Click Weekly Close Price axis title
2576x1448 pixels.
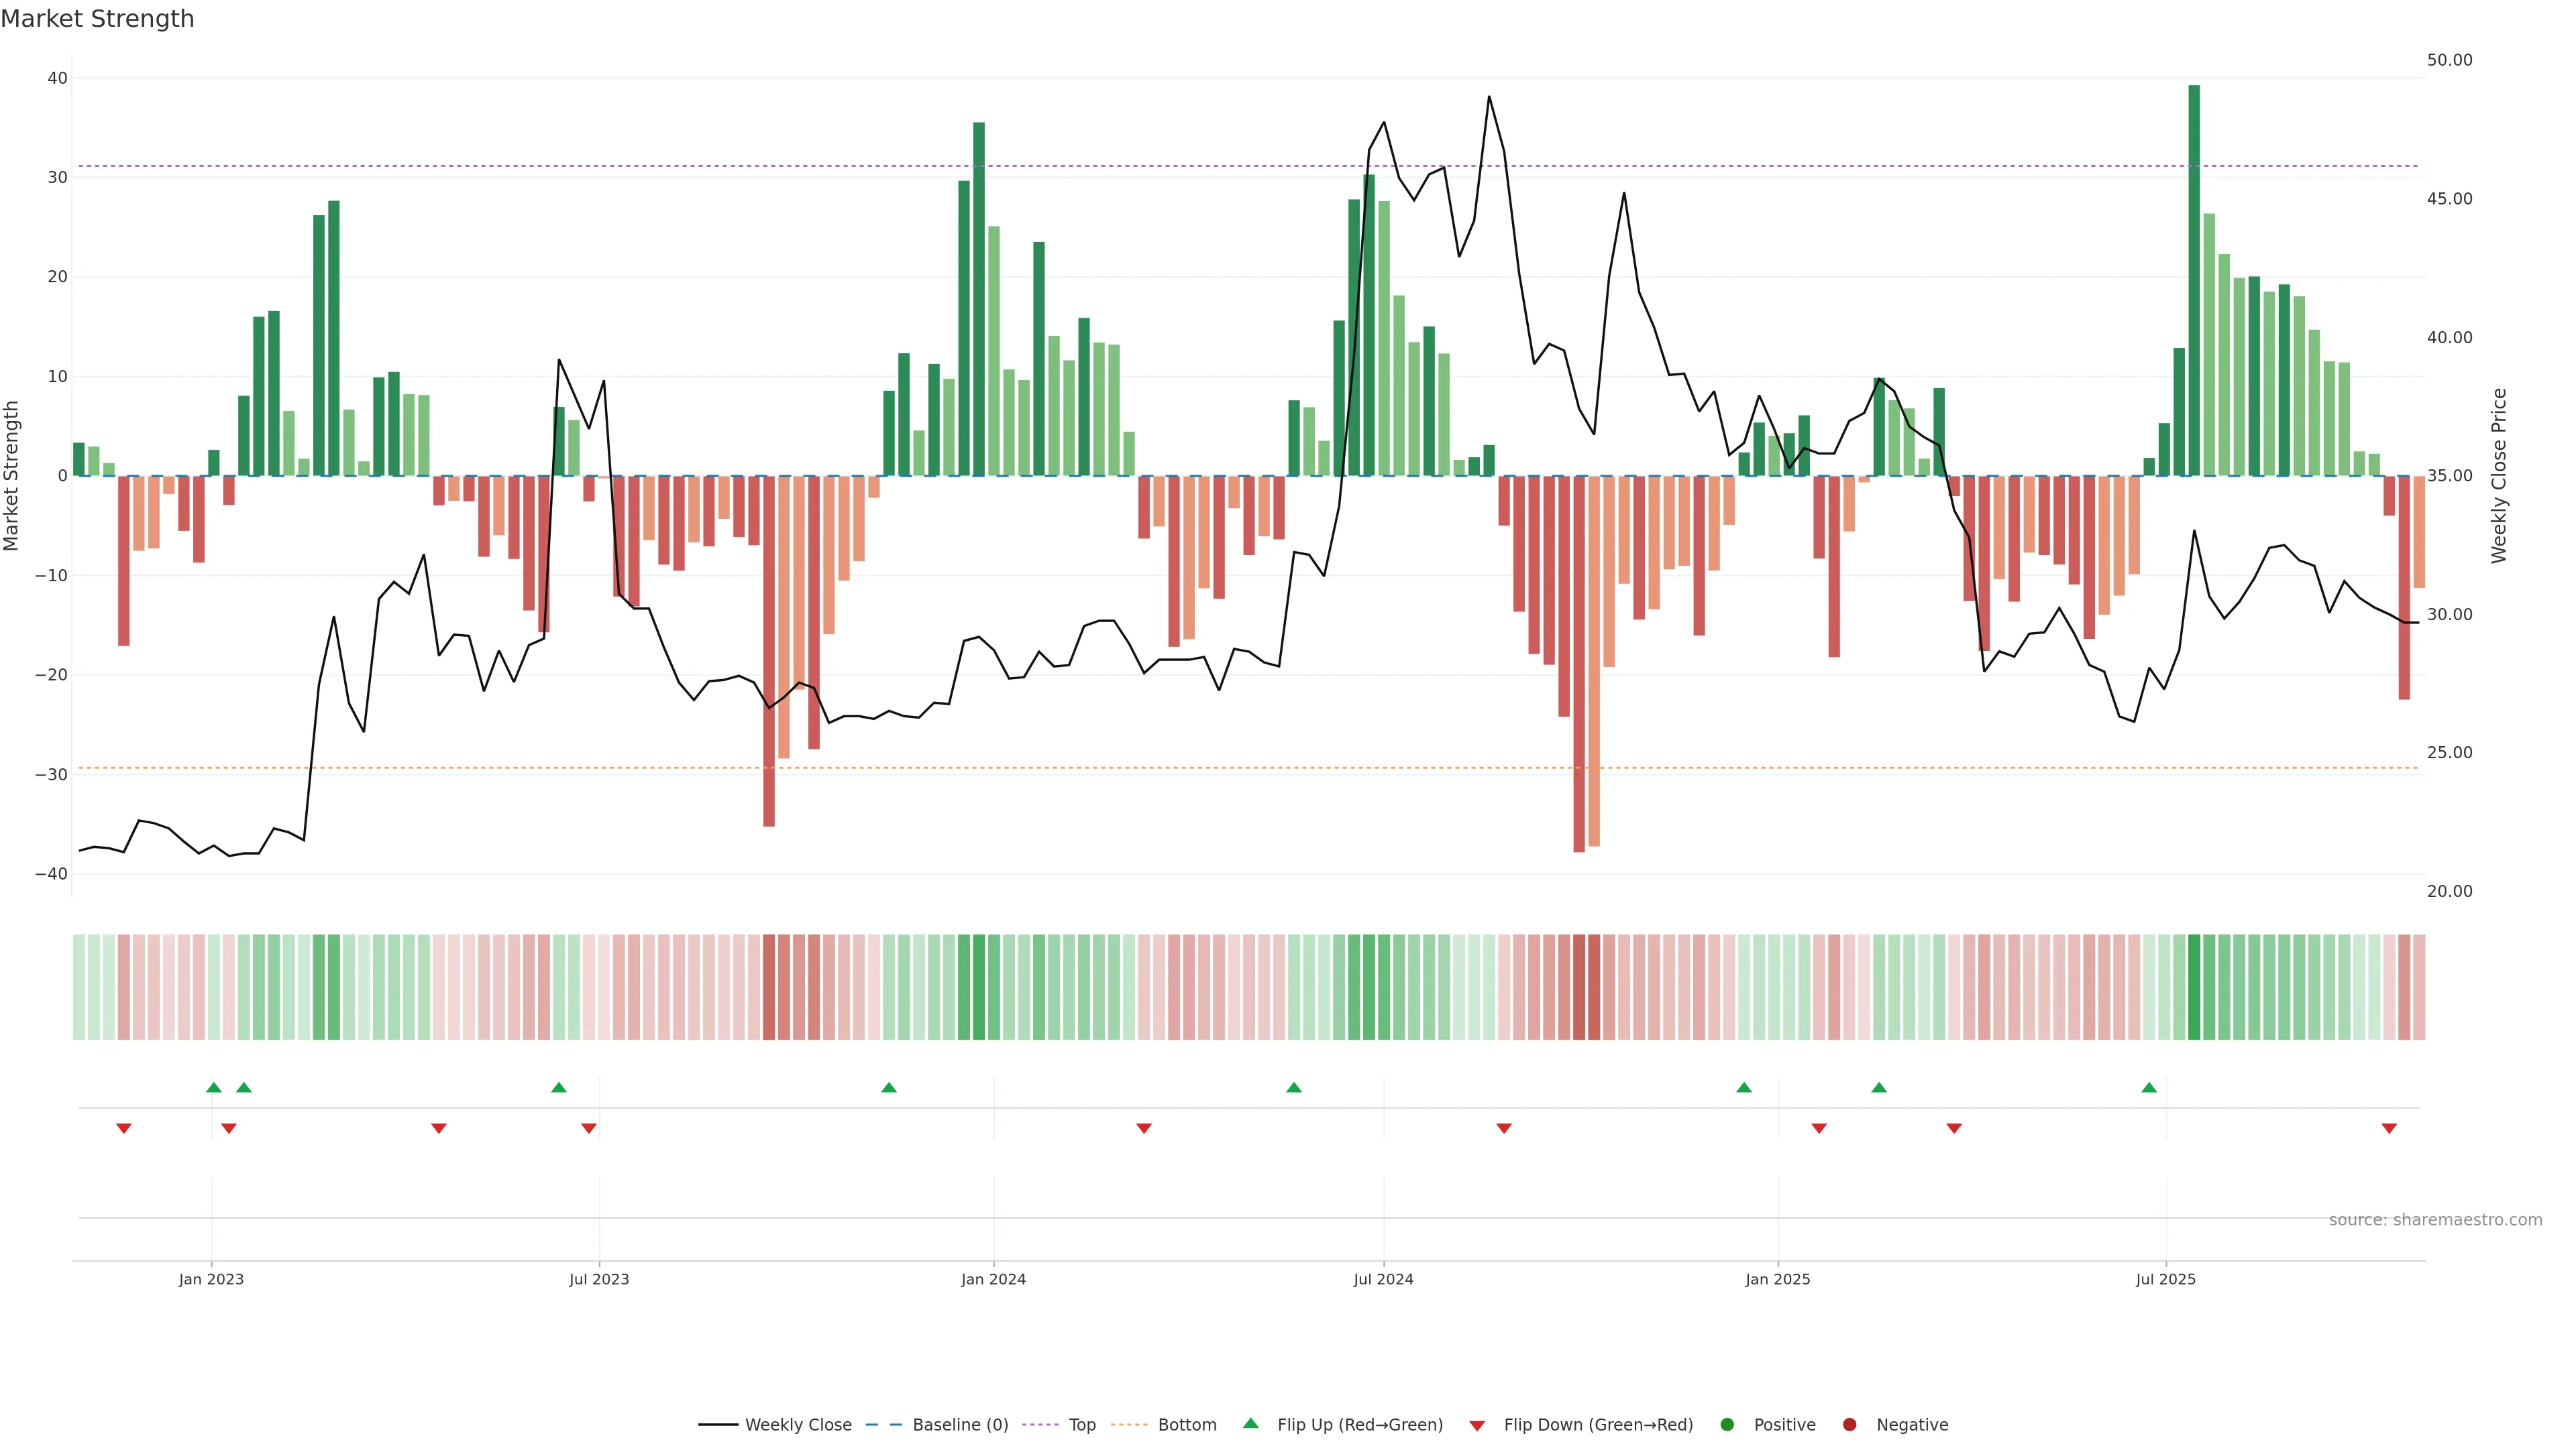pyautogui.click(x=2499, y=476)
